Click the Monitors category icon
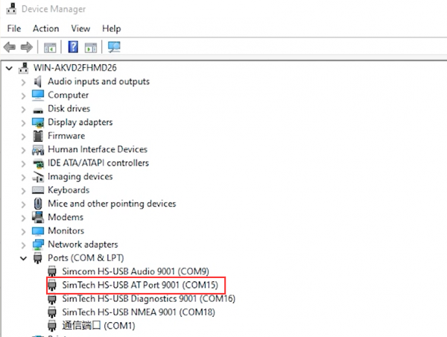 pyautogui.click(x=38, y=231)
